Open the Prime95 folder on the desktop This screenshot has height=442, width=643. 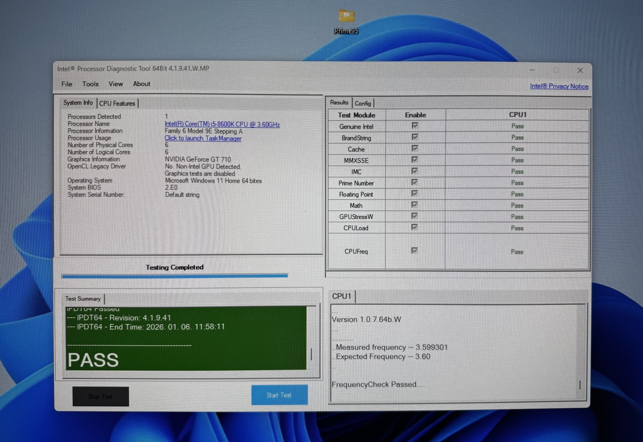point(346,21)
